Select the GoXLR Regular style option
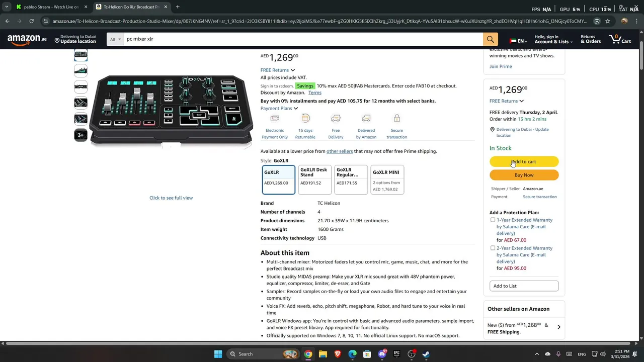This screenshot has width=644, height=362. pos(351,179)
